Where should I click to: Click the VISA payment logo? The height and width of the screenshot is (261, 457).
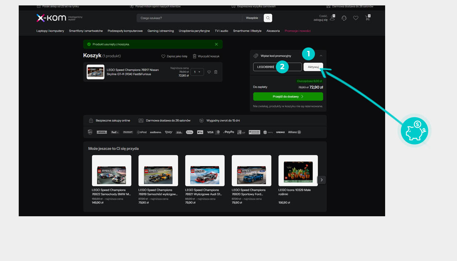(x=210, y=132)
